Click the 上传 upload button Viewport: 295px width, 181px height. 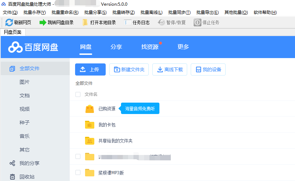click(90, 69)
